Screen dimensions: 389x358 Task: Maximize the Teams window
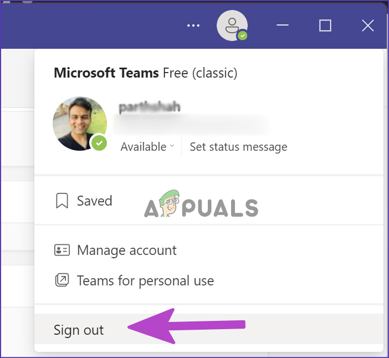[x=325, y=25]
